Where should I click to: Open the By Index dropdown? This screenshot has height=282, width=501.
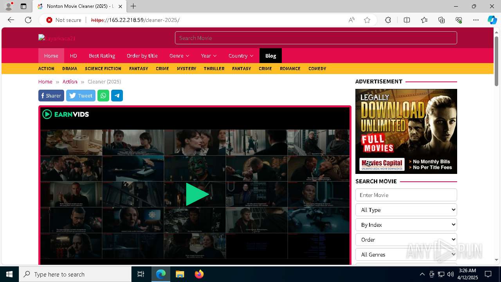pyautogui.click(x=406, y=225)
